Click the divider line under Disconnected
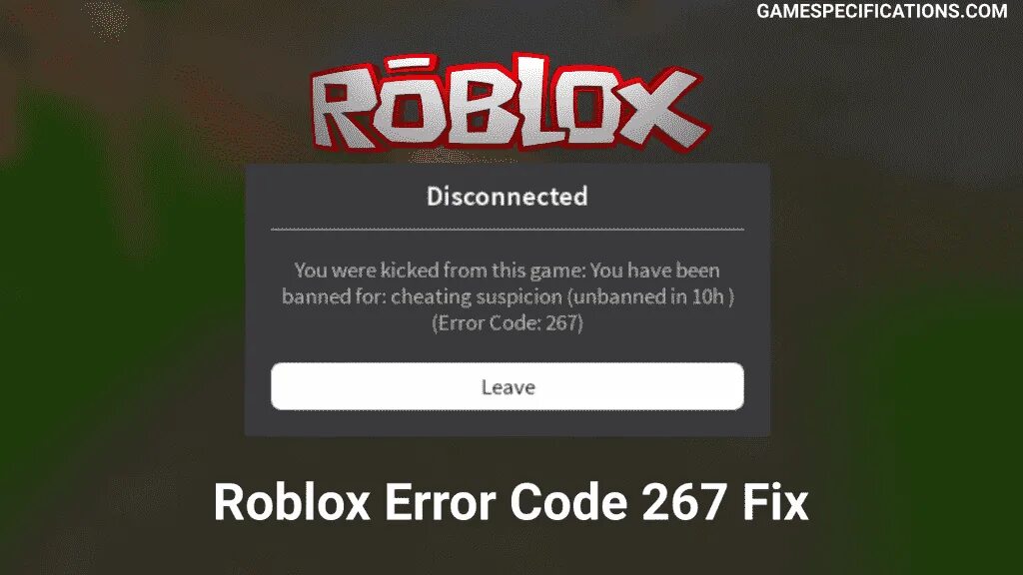 click(507, 230)
